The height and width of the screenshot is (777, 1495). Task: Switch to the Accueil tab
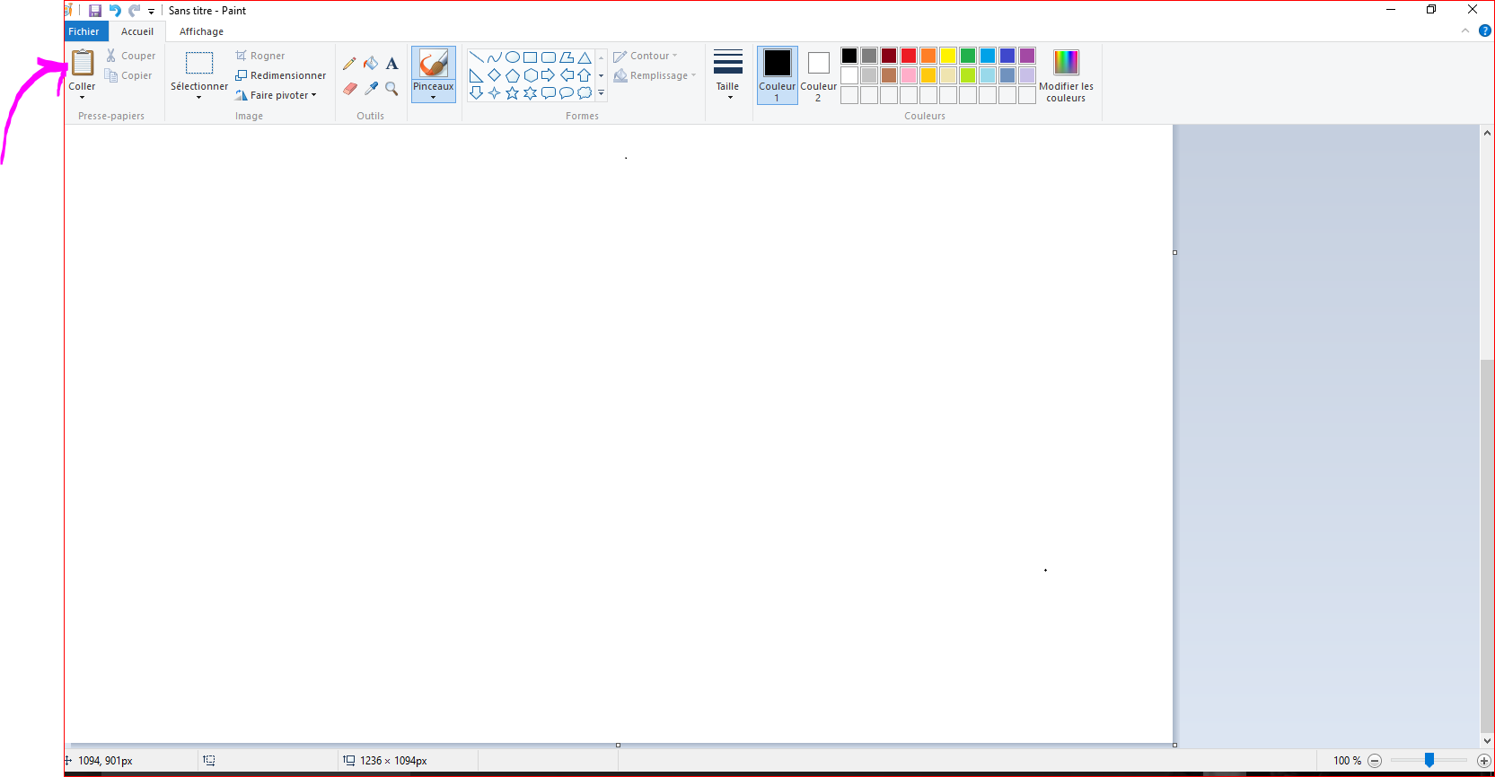tap(137, 31)
